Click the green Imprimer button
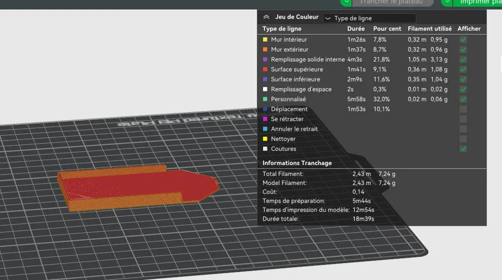The width and height of the screenshot is (502, 280). click(478, 3)
